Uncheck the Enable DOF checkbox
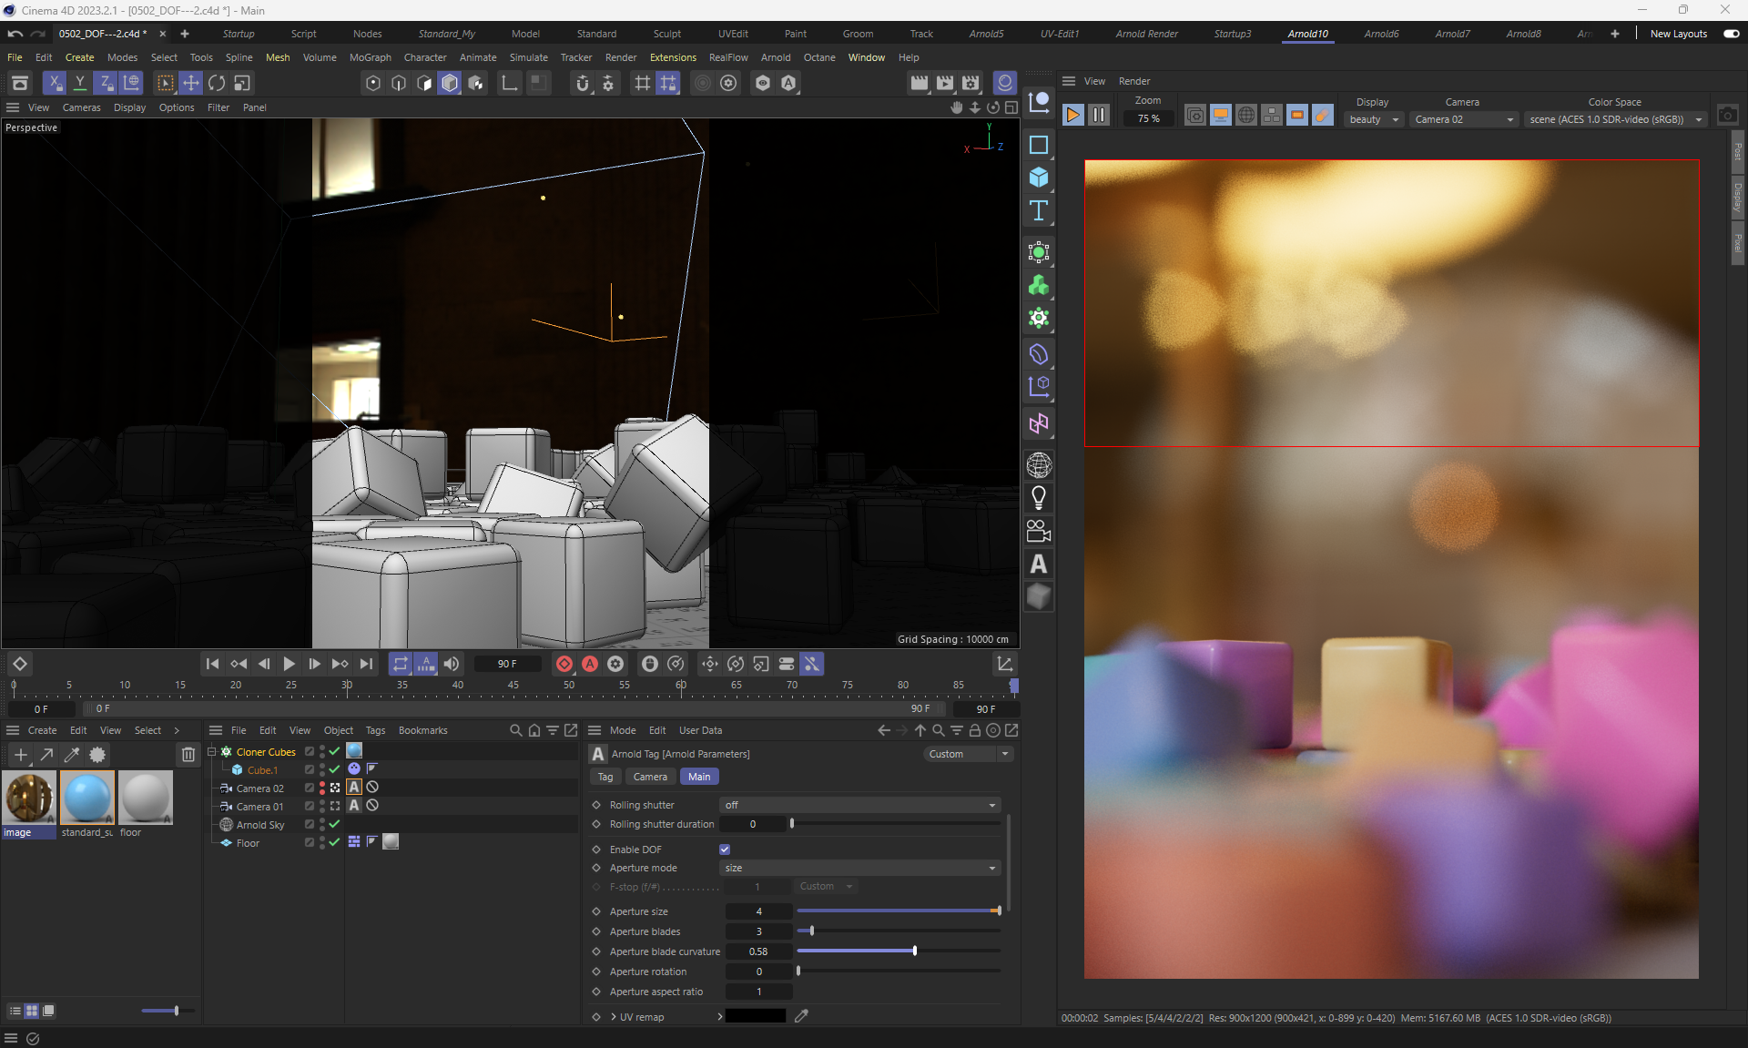 (x=725, y=850)
